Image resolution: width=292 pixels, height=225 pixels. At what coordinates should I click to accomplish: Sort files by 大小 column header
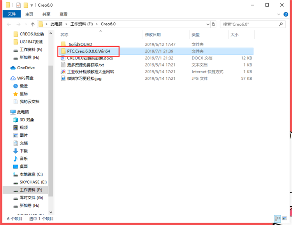[234, 35]
